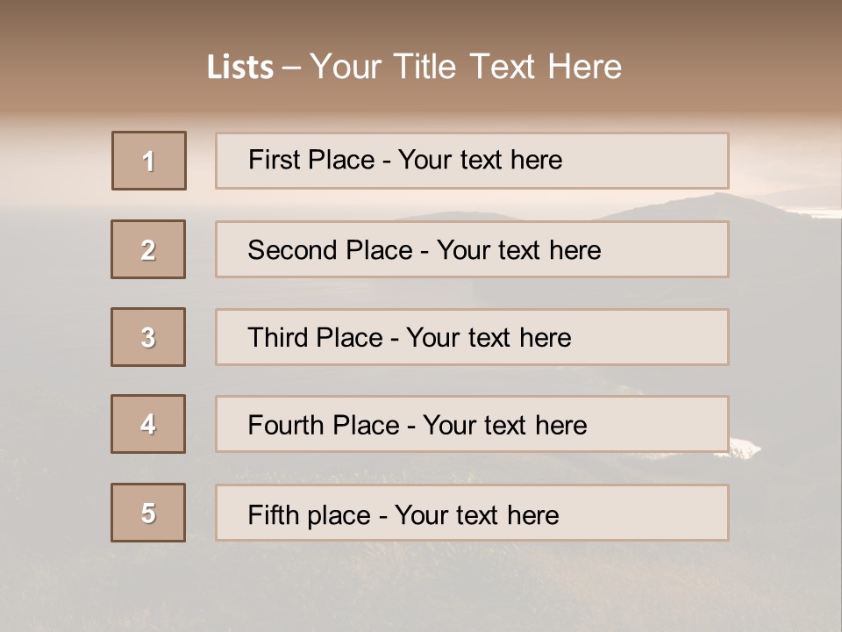Click the number 5 box
This screenshot has width=842, height=632.
148,513
